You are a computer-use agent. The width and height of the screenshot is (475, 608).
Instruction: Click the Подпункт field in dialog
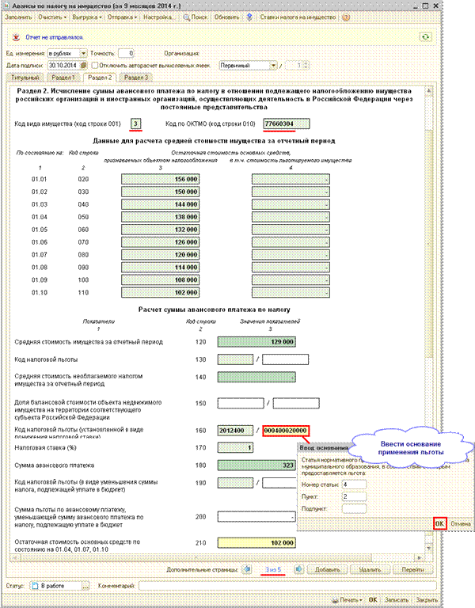pos(354,509)
